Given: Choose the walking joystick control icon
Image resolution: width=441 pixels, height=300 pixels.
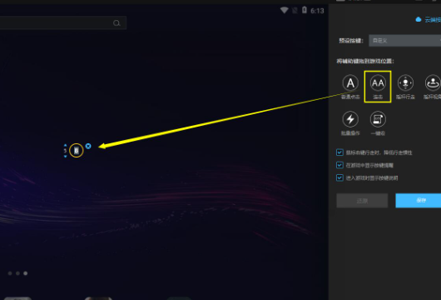Looking at the screenshot, I should (x=405, y=83).
